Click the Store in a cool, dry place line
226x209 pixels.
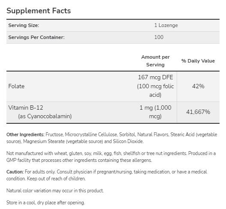[x=45, y=203]
